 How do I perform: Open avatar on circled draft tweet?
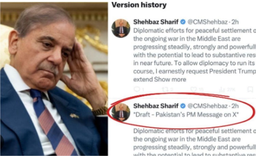pos(121,112)
